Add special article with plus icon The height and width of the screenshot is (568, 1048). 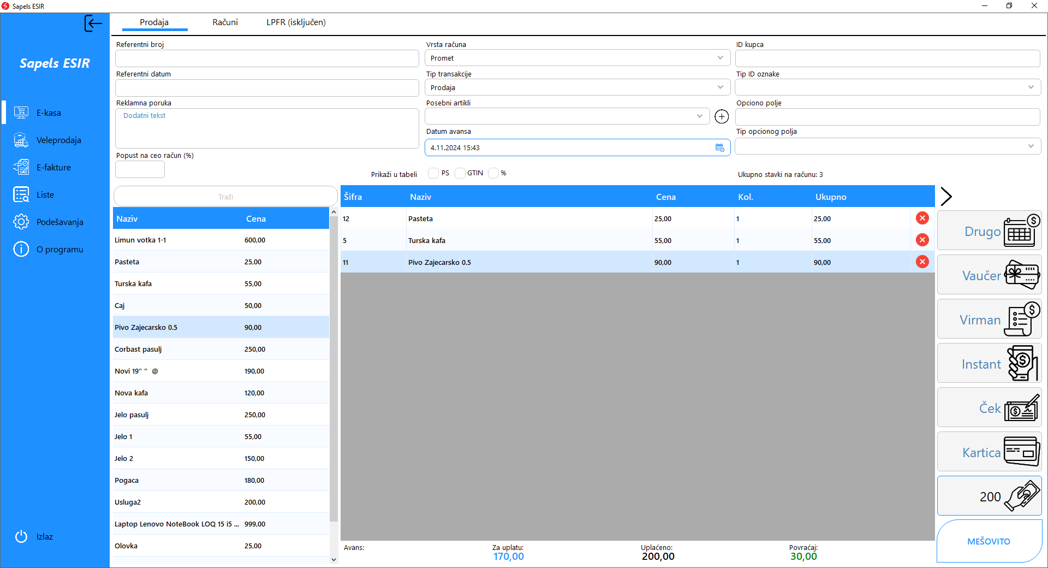point(722,116)
